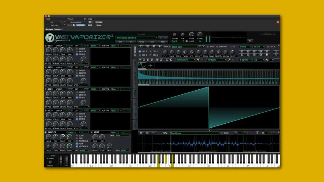Viewport: 324px width, 182px height.
Task: Open the WT EDITOR vertical tab
Action: (135, 51)
